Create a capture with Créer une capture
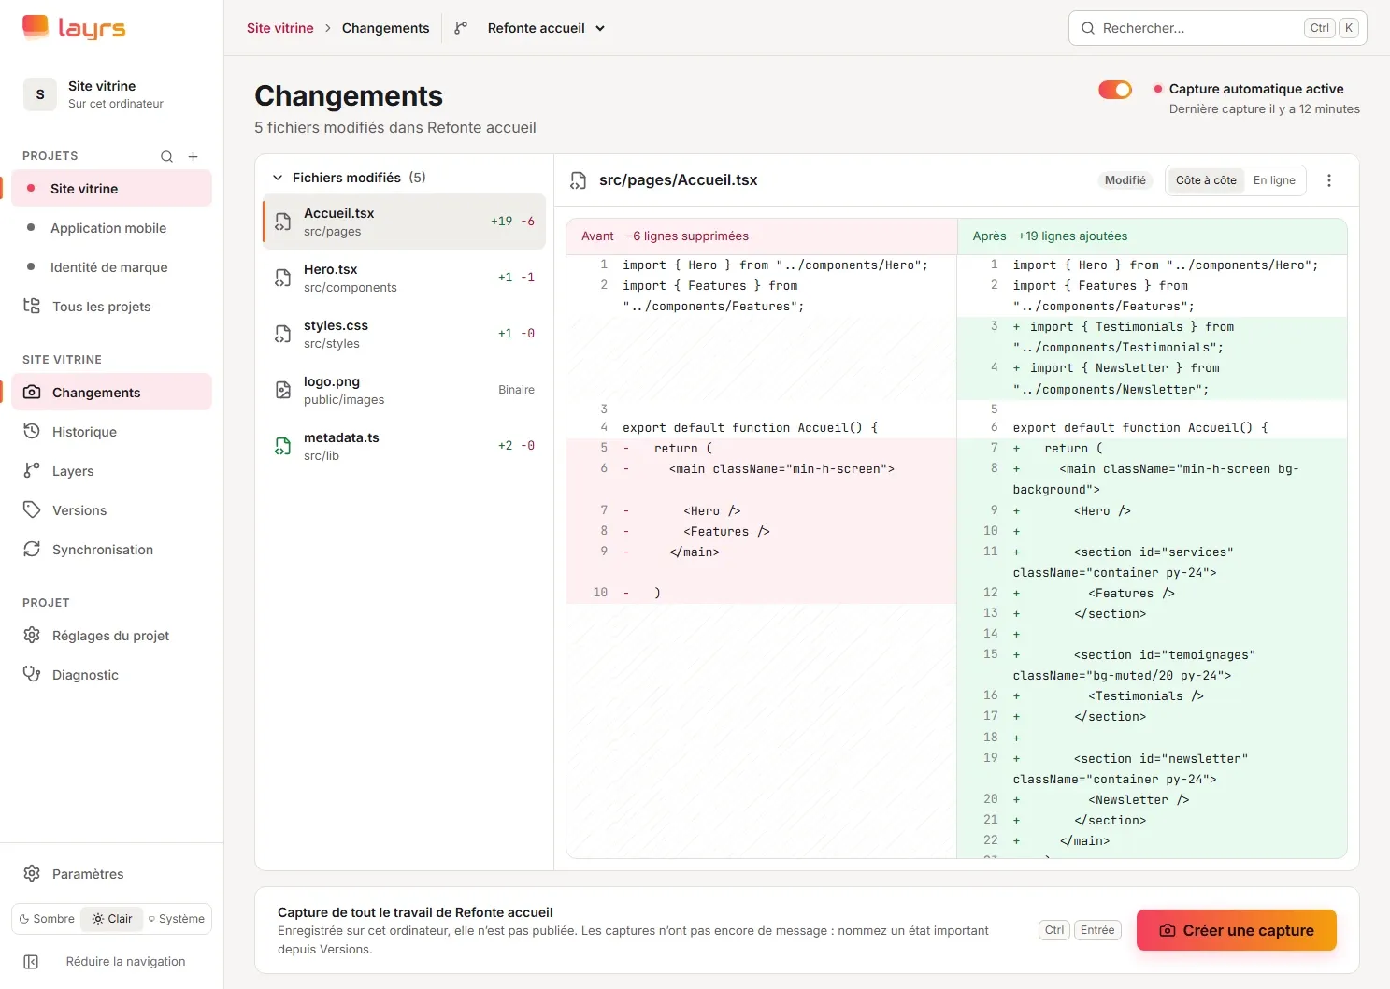The height and width of the screenshot is (989, 1390). pos(1237,930)
